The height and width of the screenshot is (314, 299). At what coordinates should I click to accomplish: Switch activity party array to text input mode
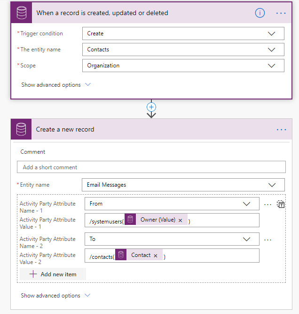tap(281, 204)
